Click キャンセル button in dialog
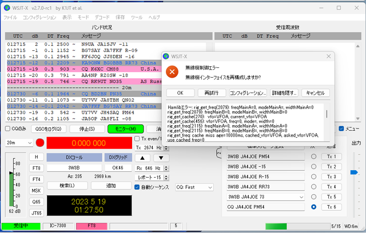This screenshot has width=366, height=233. point(316,93)
